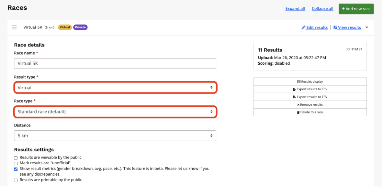Click the View results external-link icon

point(335,28)
